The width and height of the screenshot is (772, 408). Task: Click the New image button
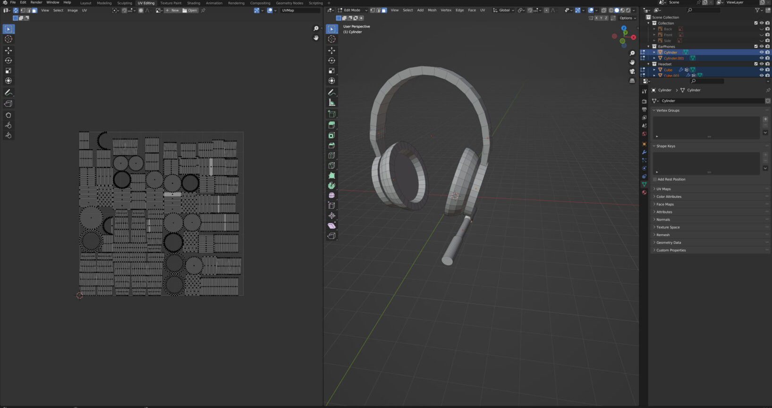click(x=172, y=10)
